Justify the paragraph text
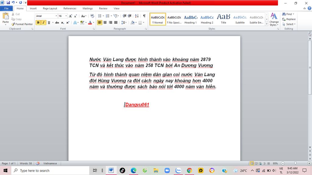Viewport: 312px width, 175px height. 115,22
